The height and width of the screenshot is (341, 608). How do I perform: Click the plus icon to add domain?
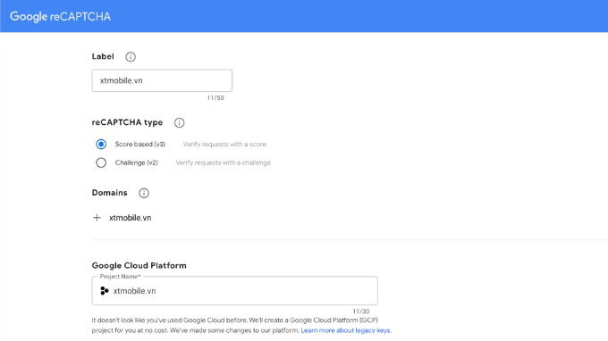coord(97,218)
